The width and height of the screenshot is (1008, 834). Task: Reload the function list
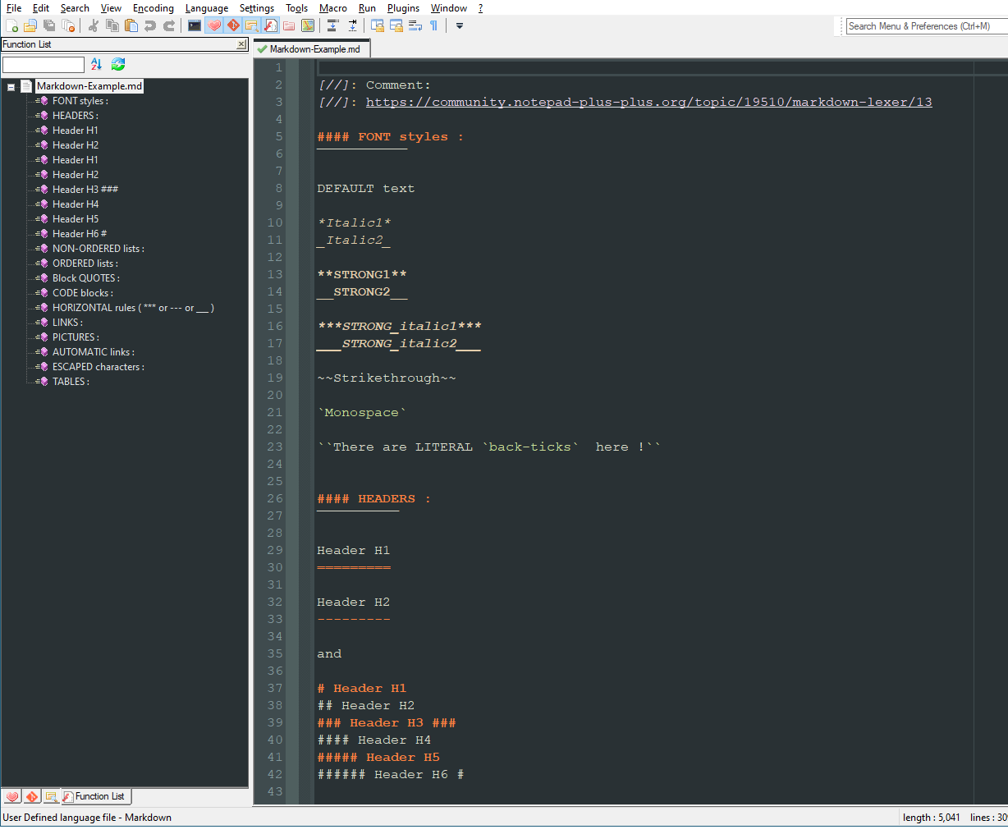point(118,64)
